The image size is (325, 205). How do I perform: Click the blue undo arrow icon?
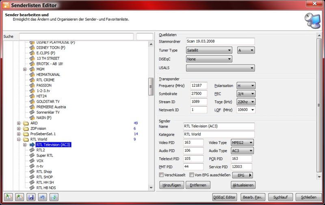tap(43, 197)
